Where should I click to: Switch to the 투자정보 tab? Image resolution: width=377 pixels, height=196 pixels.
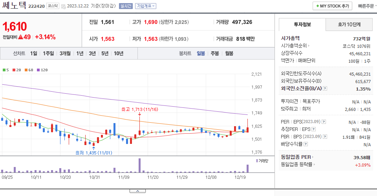(x=302, y=24)
